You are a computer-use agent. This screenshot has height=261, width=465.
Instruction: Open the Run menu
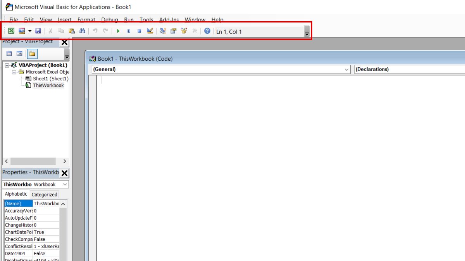[129, 20]
